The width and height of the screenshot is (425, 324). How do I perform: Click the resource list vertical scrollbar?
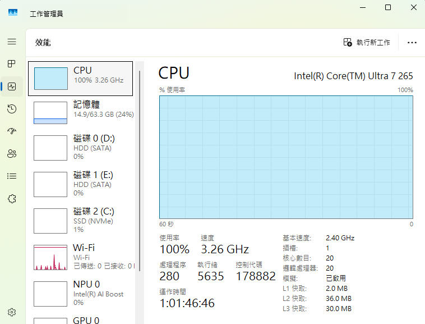[x=140, y=171]
